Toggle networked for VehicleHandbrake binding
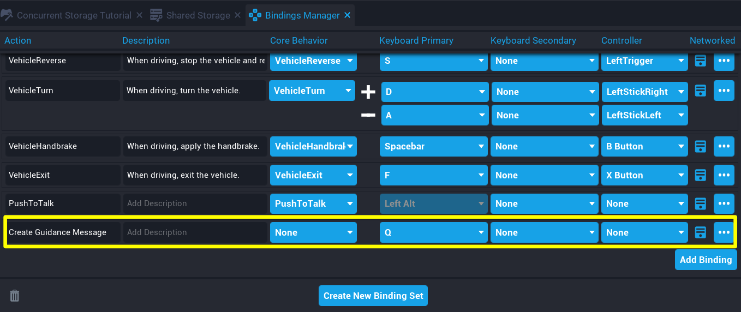 (701, 146)
